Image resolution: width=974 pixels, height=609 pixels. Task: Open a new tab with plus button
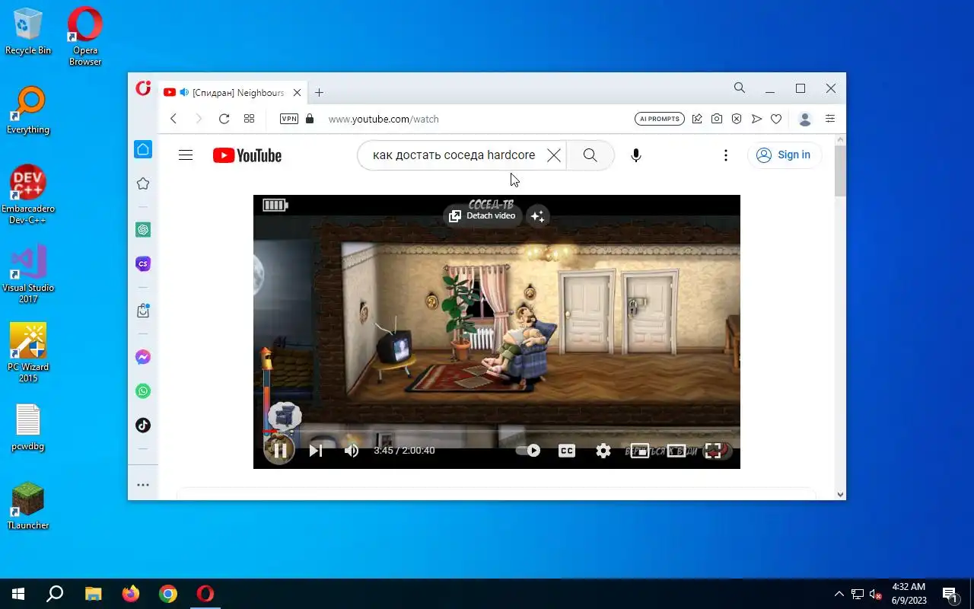(x=319, y=92)
